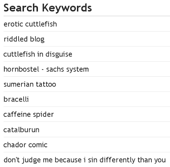Open the 'riddled blog' keyword
170x167 pixels.
[x=24, y=39]
